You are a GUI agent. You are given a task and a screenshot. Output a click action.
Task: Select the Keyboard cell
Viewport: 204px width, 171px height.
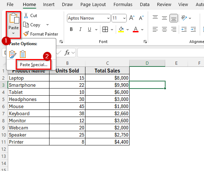pos(28,113)
